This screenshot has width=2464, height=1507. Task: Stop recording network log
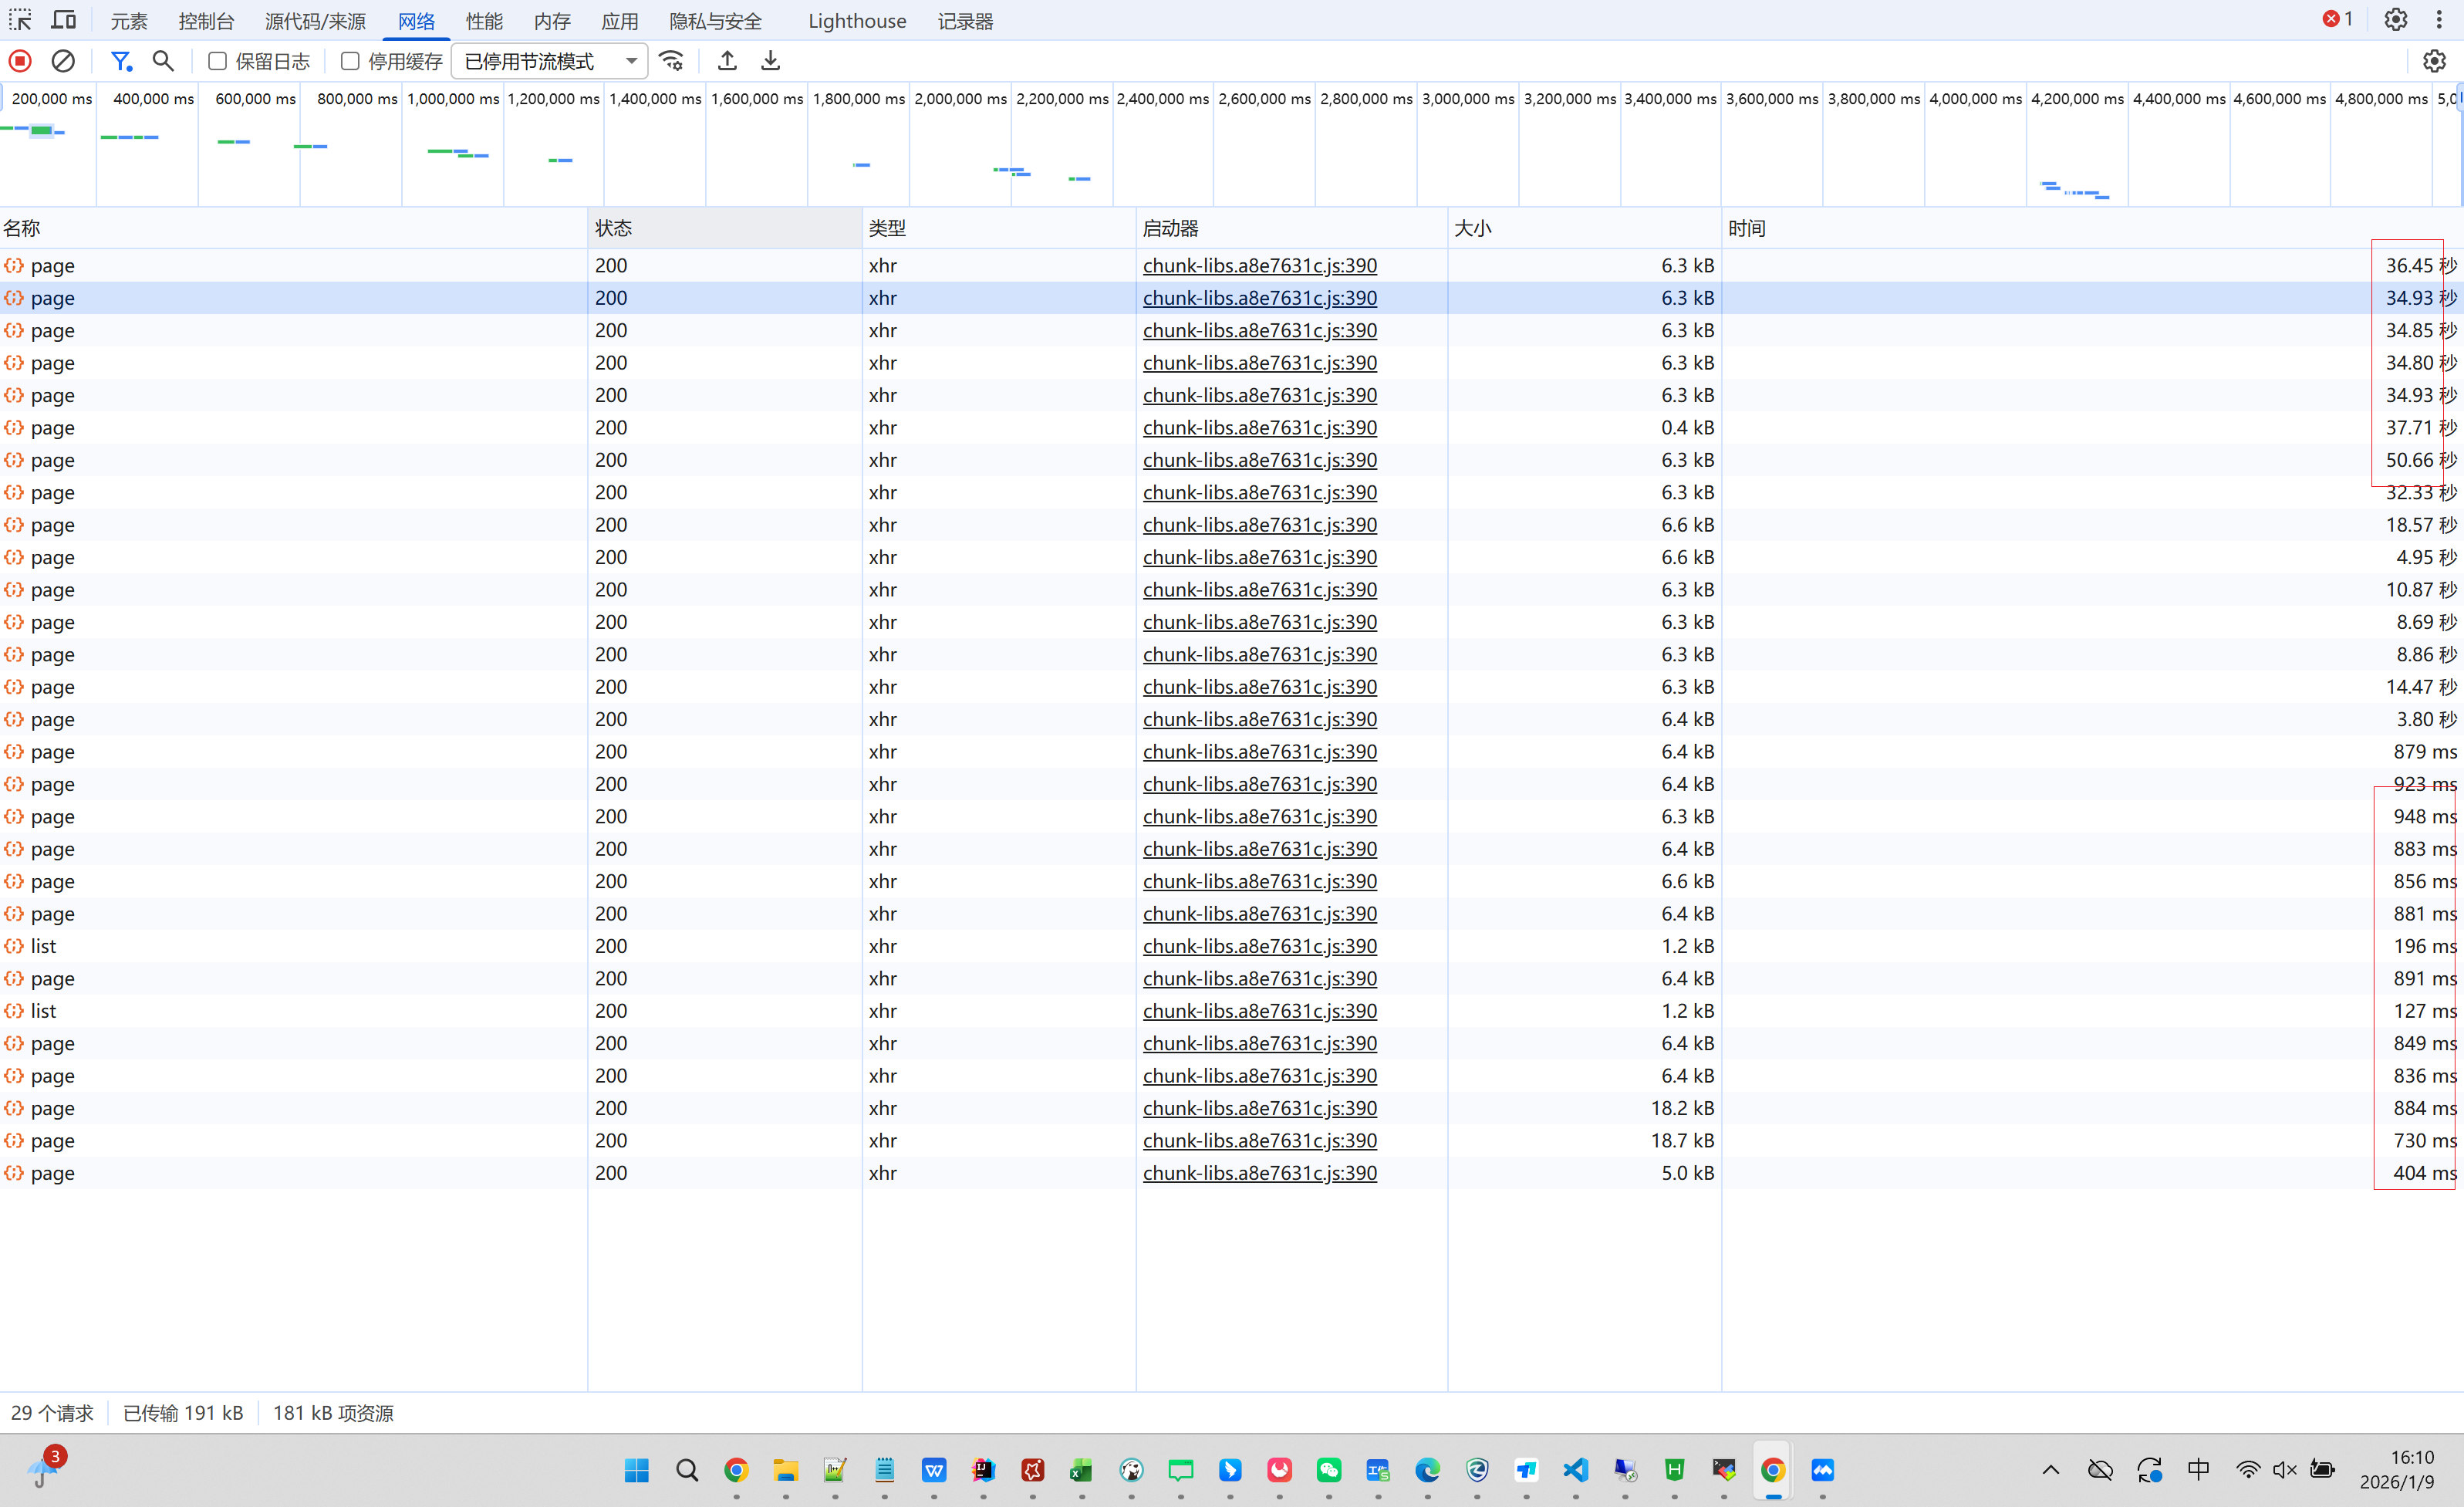click(20, 61)
